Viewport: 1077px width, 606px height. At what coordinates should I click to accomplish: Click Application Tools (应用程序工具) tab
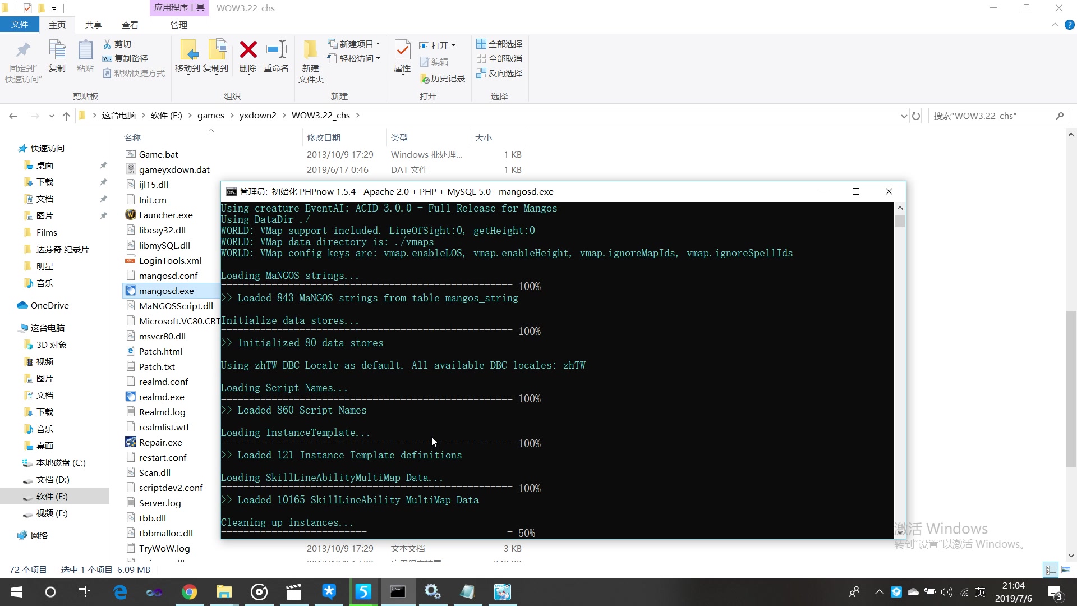coord(179,8)
